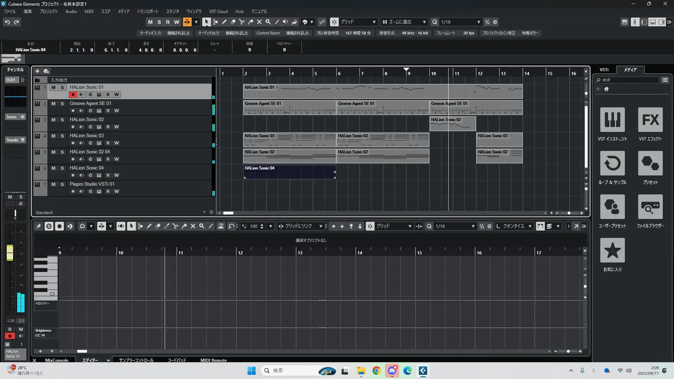Mute the Groove Agent SE 01 track
Viewport: 674px width, 379px height.
pyautogui.click(x=53, y=104)
